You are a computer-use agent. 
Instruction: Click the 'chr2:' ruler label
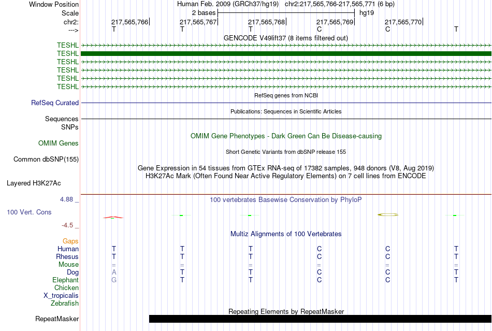coord(71,22)
